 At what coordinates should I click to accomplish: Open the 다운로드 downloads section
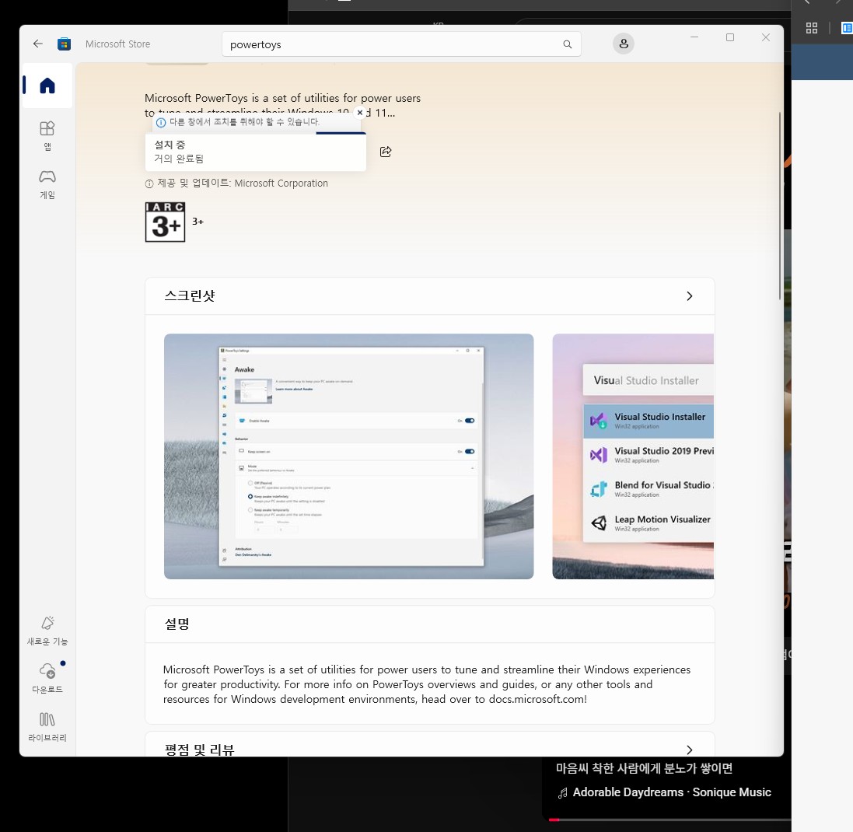(47, 677)
